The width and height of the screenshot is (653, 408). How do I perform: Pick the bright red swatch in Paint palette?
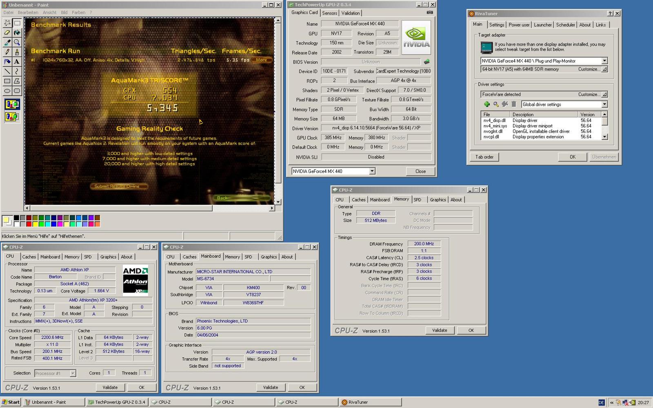click(x=29, y=224)
